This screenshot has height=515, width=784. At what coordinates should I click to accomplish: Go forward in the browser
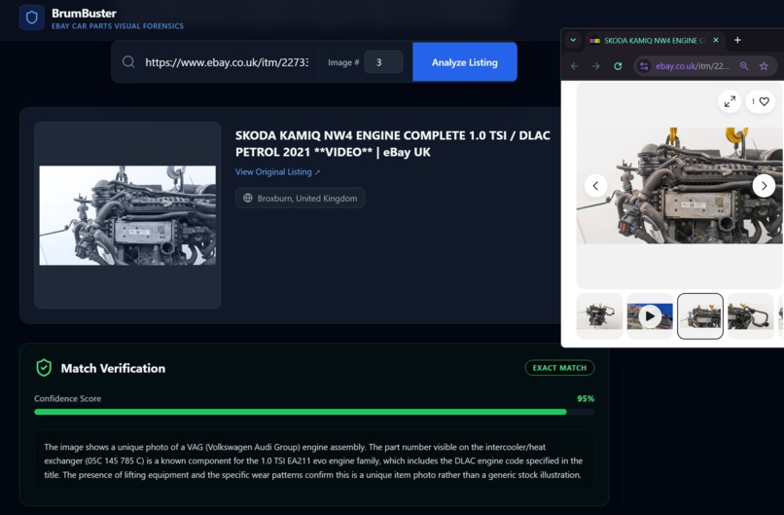pyautogui.click(x=596, y=66)
